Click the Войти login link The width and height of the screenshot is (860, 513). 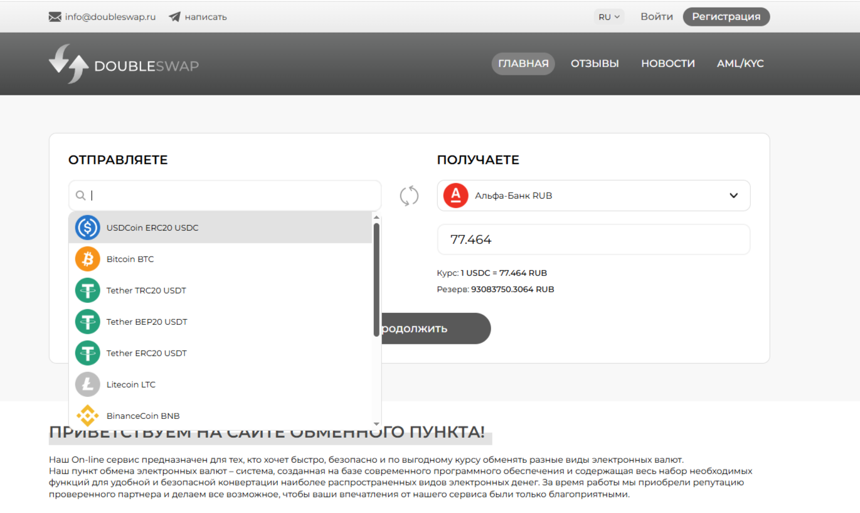coord(656,17)
